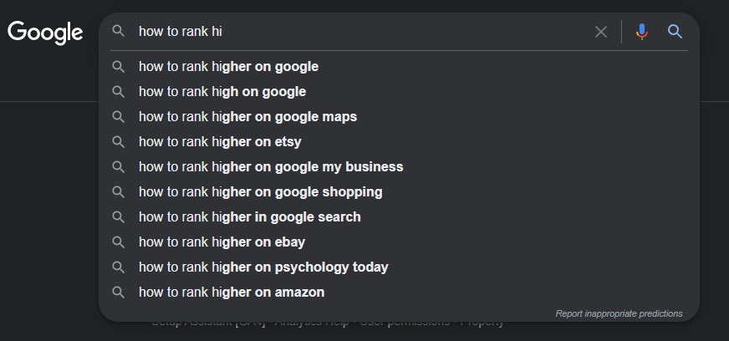Click the Google logo

45,33
